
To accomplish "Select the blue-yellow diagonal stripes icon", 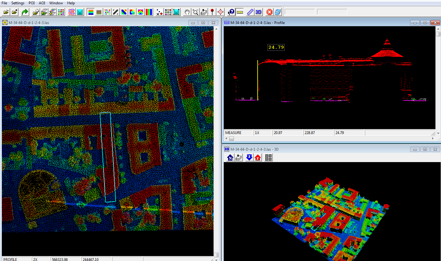I will tap(124, 12).
